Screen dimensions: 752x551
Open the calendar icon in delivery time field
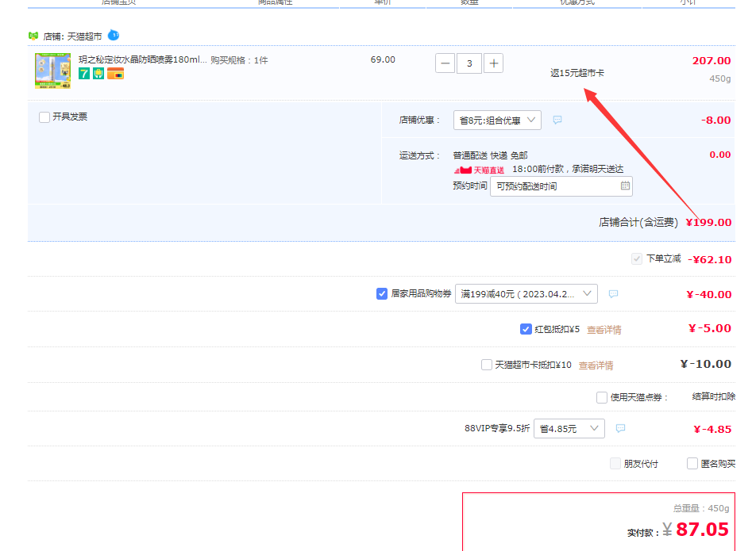click(625, 186)
